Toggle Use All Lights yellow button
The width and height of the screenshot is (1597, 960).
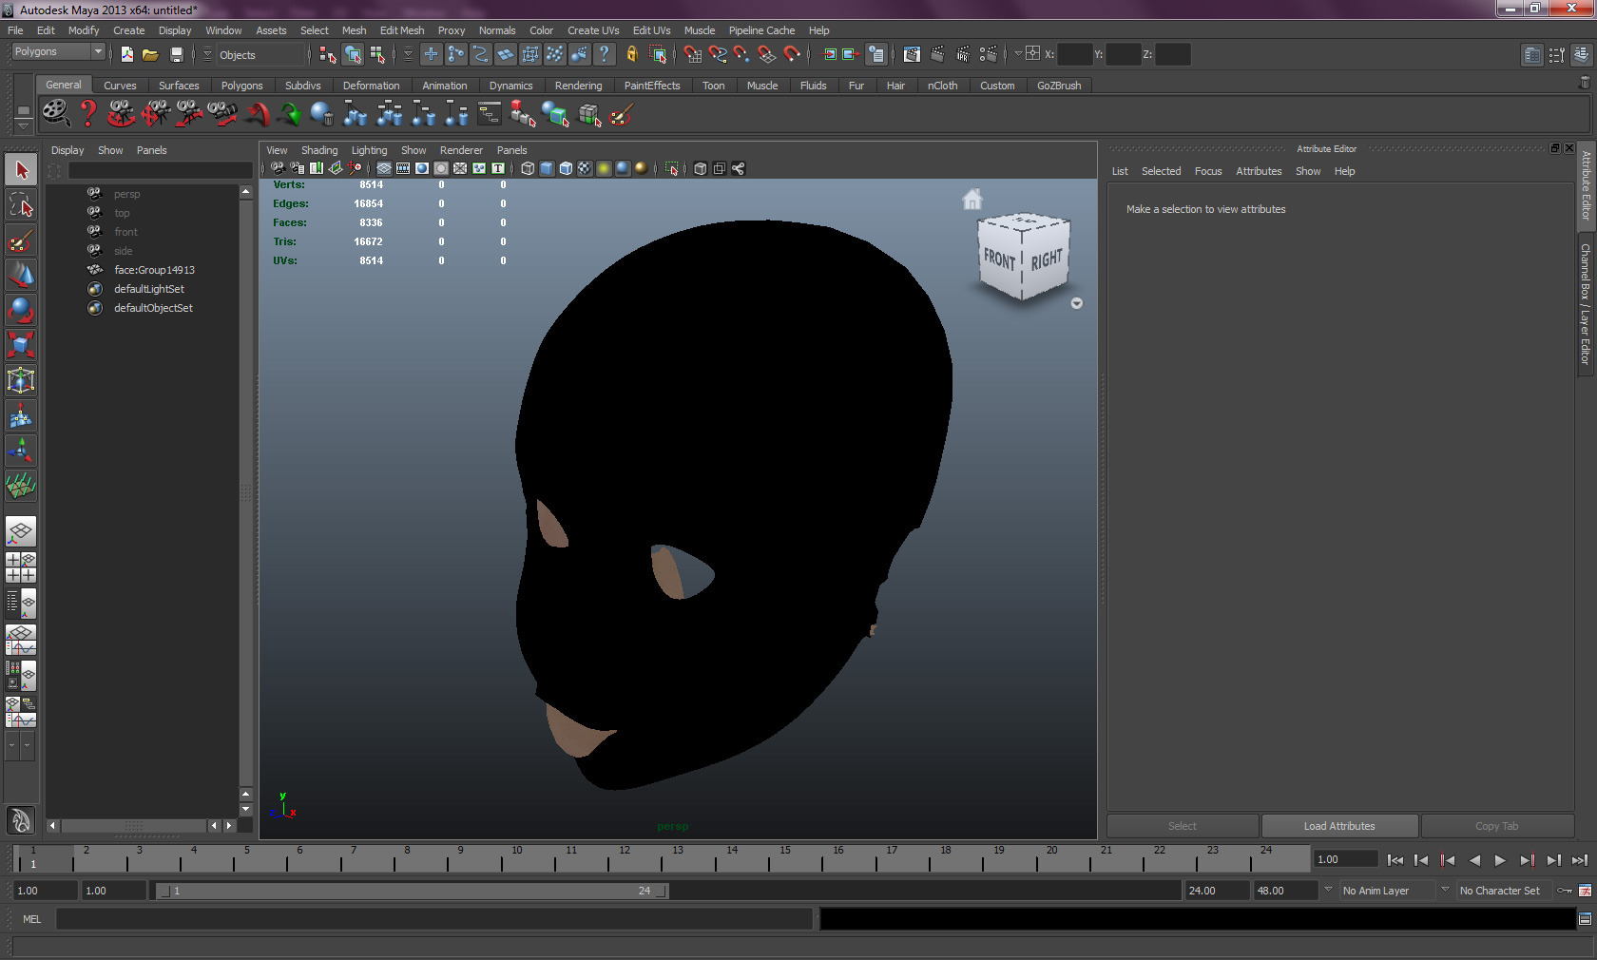pos(604,168)
